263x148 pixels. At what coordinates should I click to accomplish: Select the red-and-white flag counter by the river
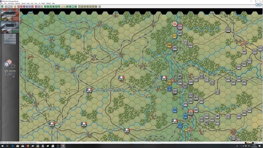click(191, 112)
